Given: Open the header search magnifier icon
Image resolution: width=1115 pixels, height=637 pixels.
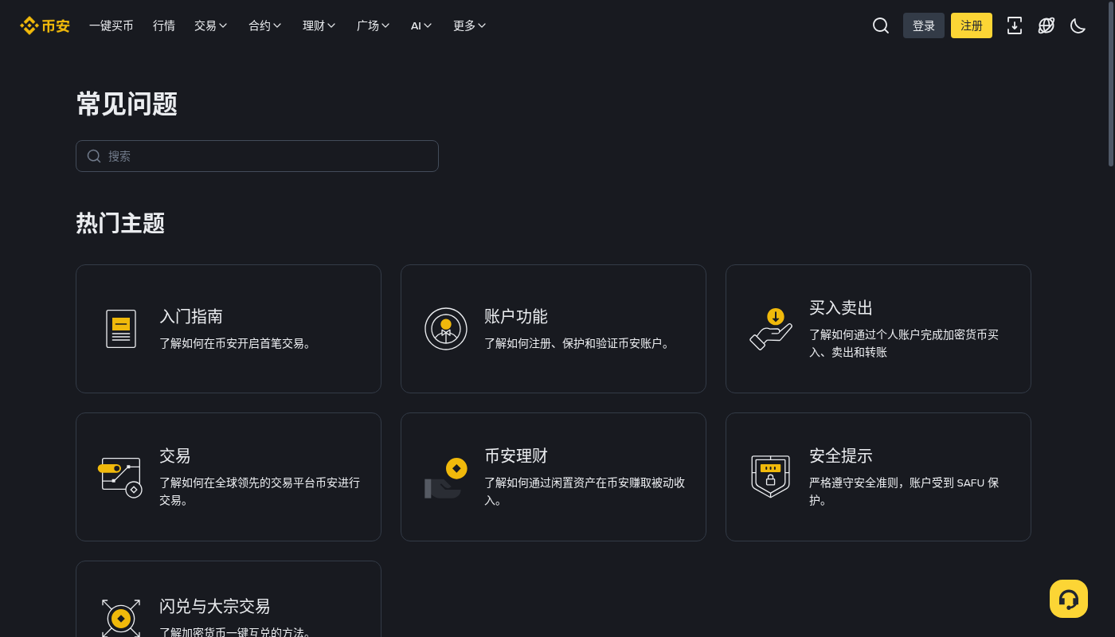Looking at the screenshot, I should [x=881, y=25].
